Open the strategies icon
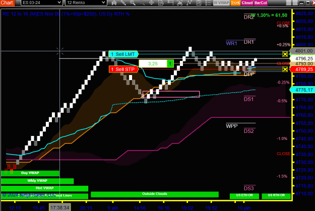The width and height of the screenshot is (315, 211). (x=199, y=3)
